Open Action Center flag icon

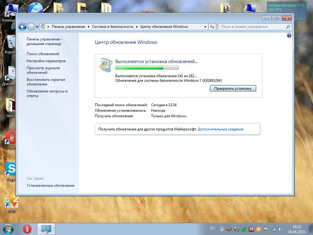tap(266, 229)
